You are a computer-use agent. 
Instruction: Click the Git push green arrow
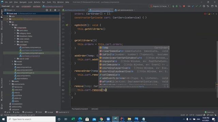[200, 6]
